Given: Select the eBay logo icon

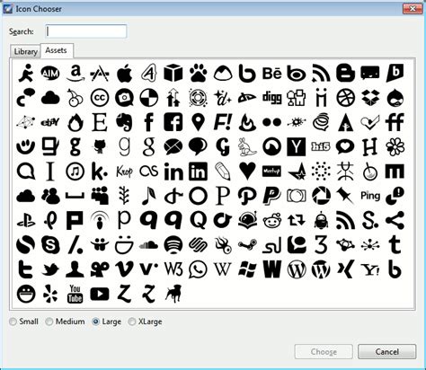Looking at the screenshot, I should click(50, 122).
